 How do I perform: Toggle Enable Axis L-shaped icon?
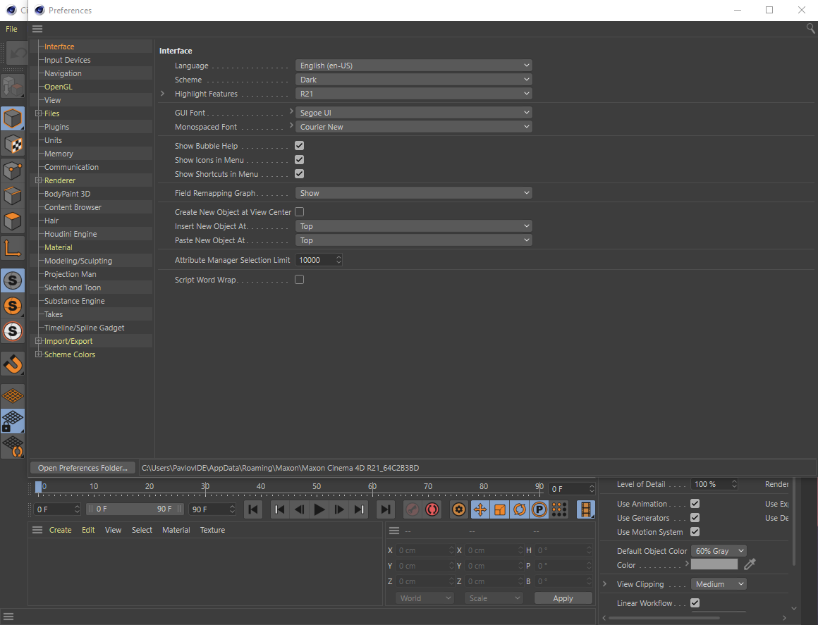click(x=13, y=248)
